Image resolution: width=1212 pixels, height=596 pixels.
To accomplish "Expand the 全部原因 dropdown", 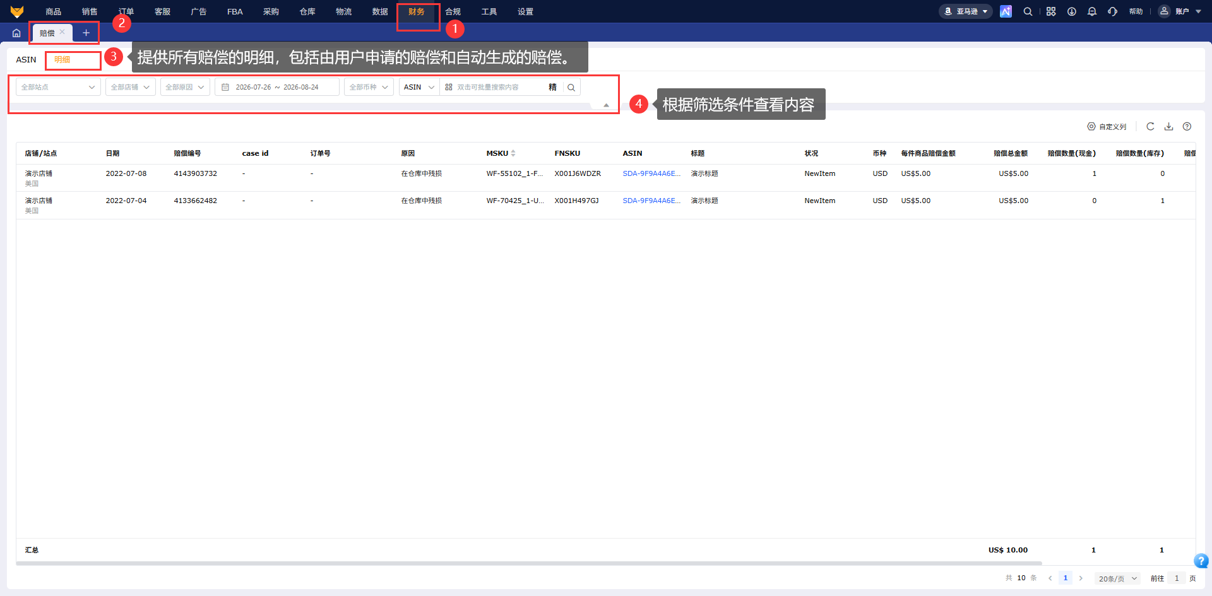I will pyautogui.click(x=185, y=87).
